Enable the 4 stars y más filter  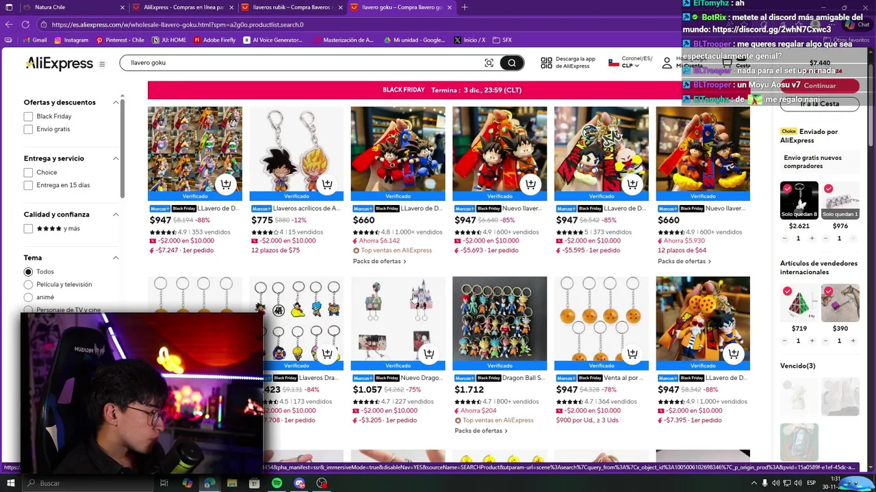28,229
